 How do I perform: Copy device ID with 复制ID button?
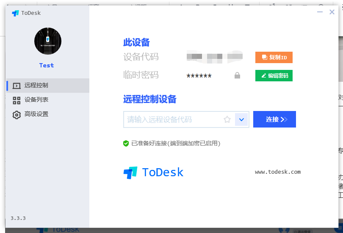coord(274,57)
